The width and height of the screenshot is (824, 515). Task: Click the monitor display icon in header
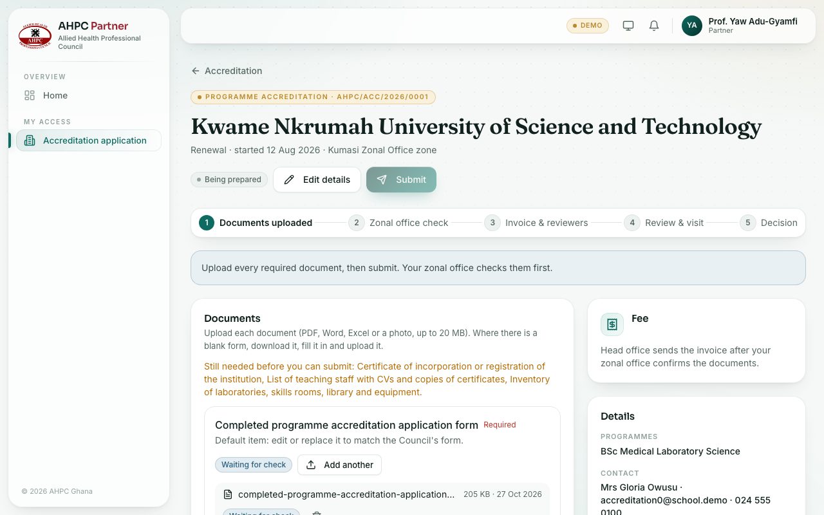click(x=628, y=26)
